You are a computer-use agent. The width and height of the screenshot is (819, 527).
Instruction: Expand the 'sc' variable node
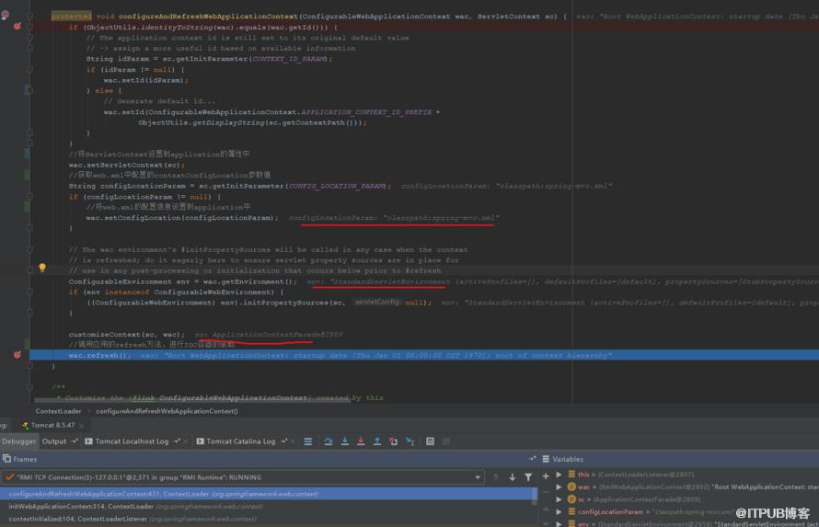click(559, 499)
